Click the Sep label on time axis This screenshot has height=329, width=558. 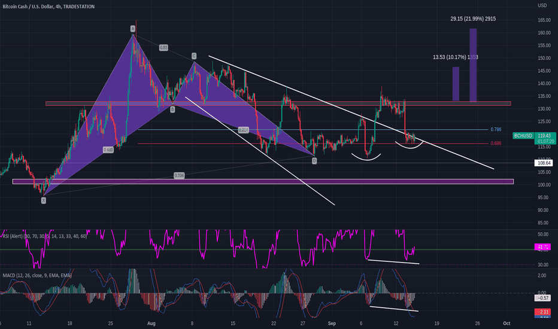click(x=332, y=323)
